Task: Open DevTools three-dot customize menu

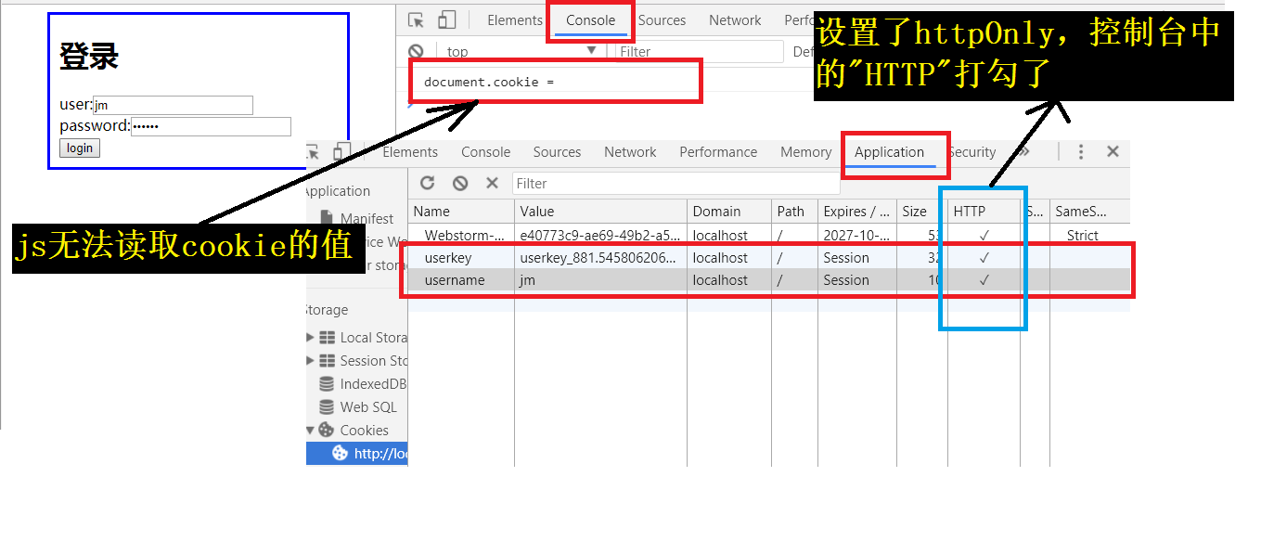Action: (x=1081, y=152)
